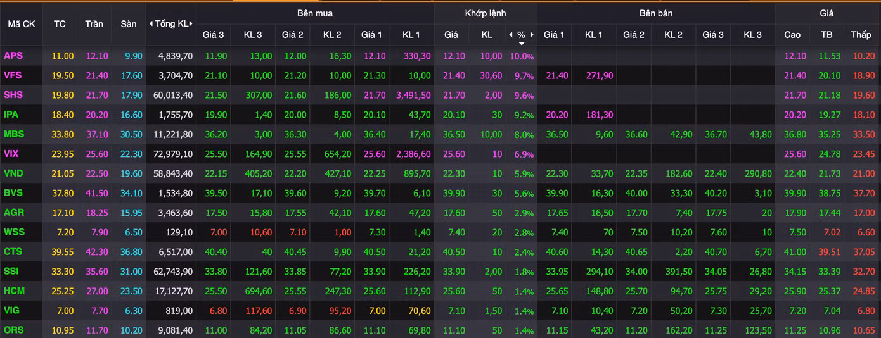The image size is (881, 338).
Task: Click KL 2 header under Bên bán
Action: (x=673, y=35)
